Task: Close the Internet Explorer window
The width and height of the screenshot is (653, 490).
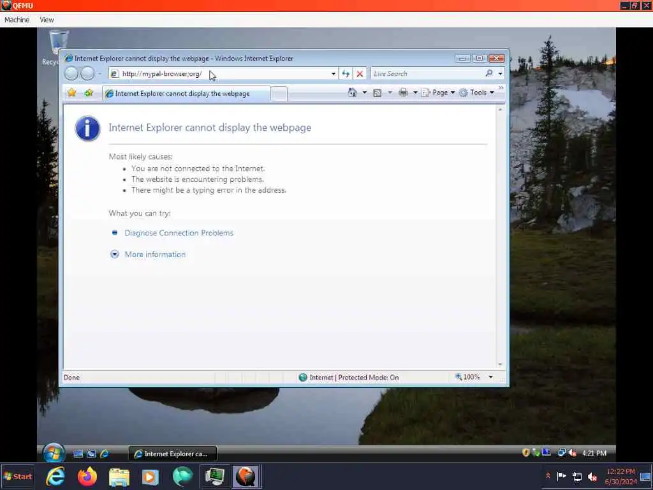Action: tap(496, 58)
